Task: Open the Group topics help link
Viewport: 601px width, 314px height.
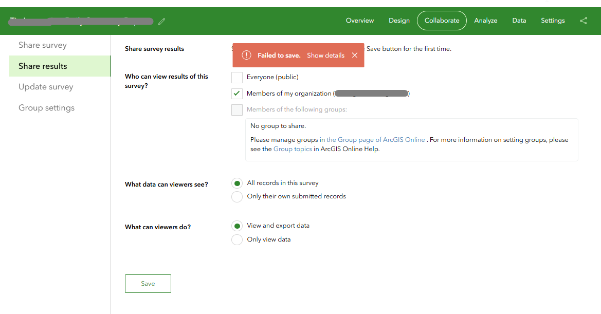Action: [293, 149]
